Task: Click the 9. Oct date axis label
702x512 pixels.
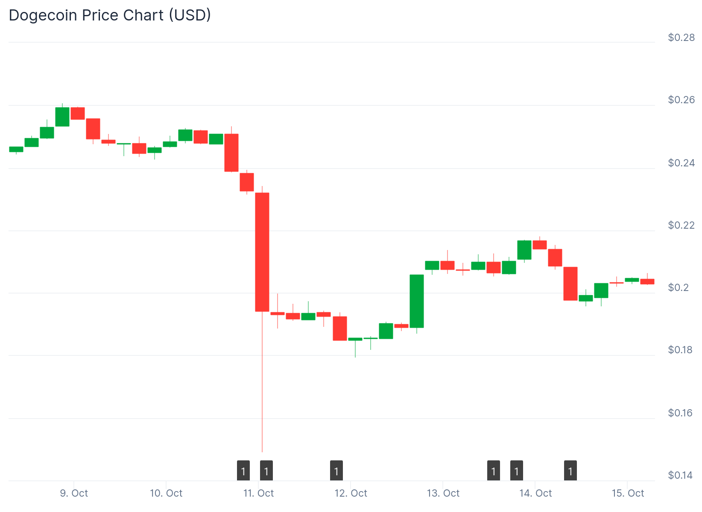Action: pos(74,493)
